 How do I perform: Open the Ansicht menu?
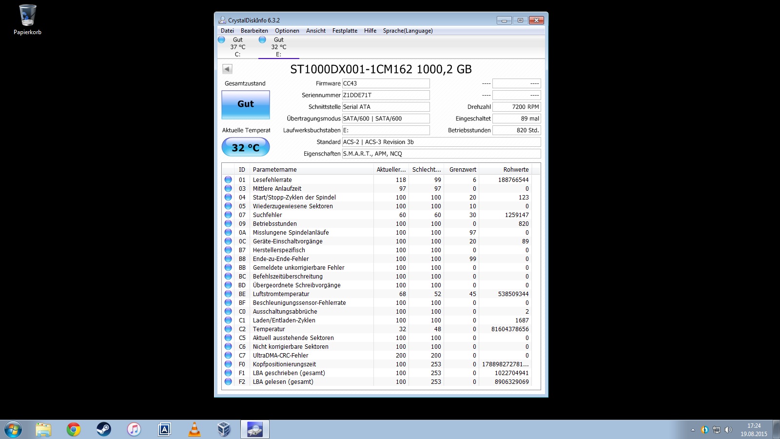click(x=316, y=31)
